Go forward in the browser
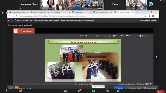The height and width of the screenshot is (93, 166). click(13, 16)
